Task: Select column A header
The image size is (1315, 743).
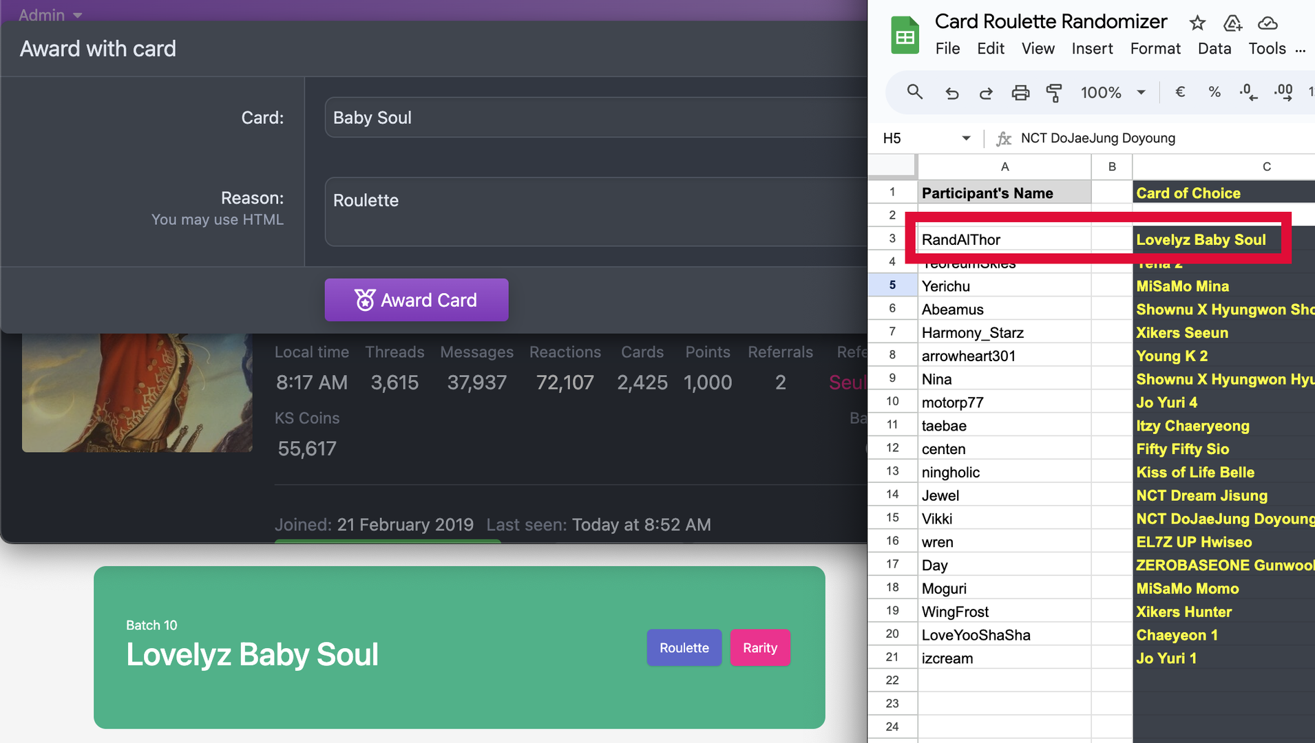Action: point(1004,166)
